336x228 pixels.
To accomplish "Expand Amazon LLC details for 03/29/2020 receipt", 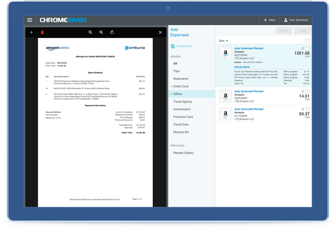I will (x=235, y=101).
